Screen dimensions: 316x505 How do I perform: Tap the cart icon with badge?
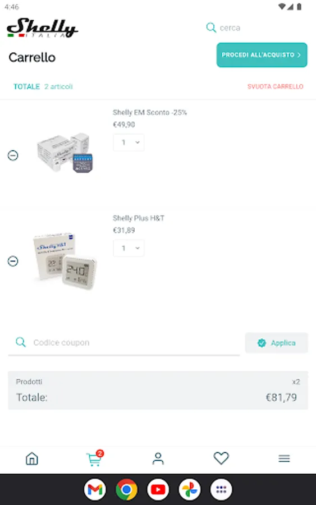(x=95, y=458)
